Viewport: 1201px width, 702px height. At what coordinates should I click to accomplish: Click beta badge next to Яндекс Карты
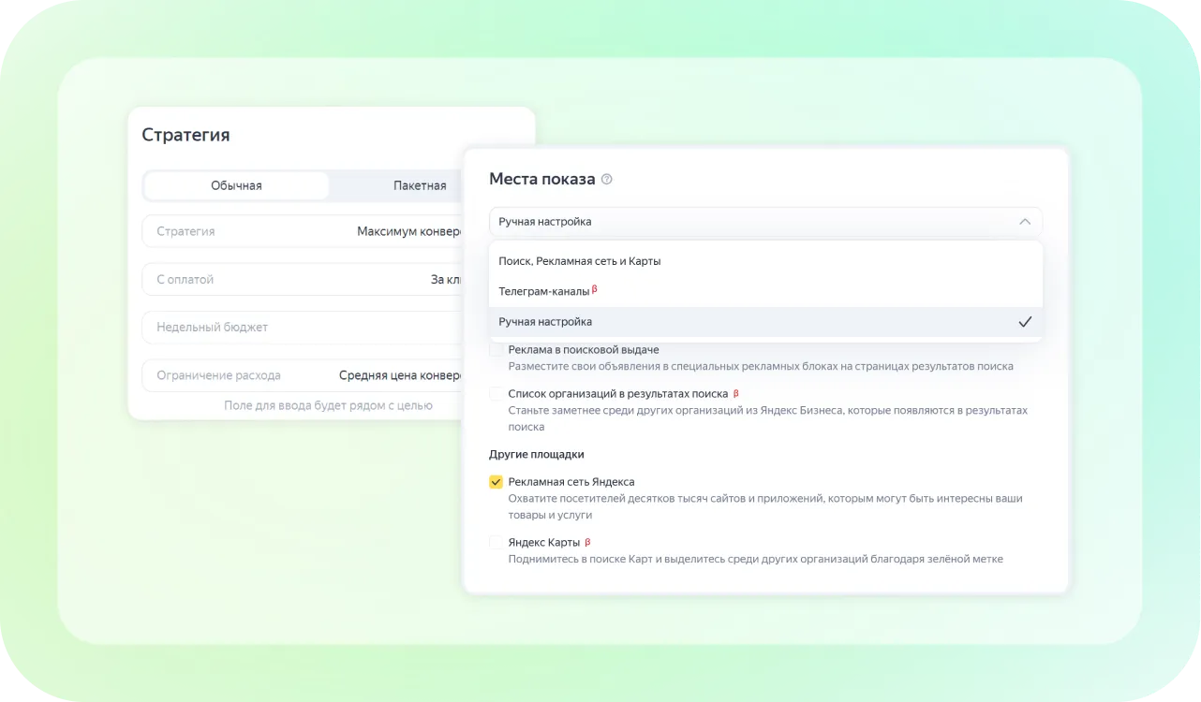click(x=587, y=542)
